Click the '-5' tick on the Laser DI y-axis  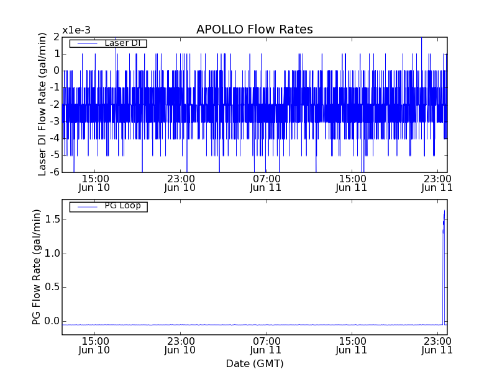coord(55,155)
